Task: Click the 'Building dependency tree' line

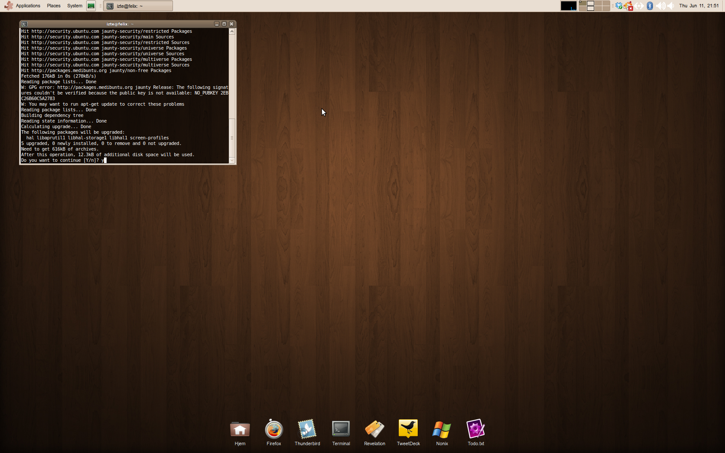Action: click(52, 116)
